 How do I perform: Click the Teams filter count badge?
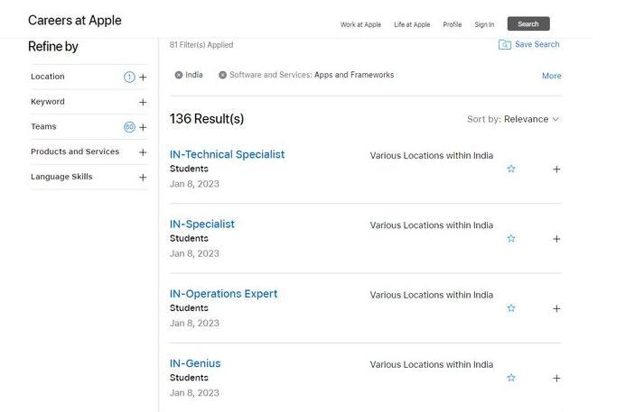pos(129,127)
